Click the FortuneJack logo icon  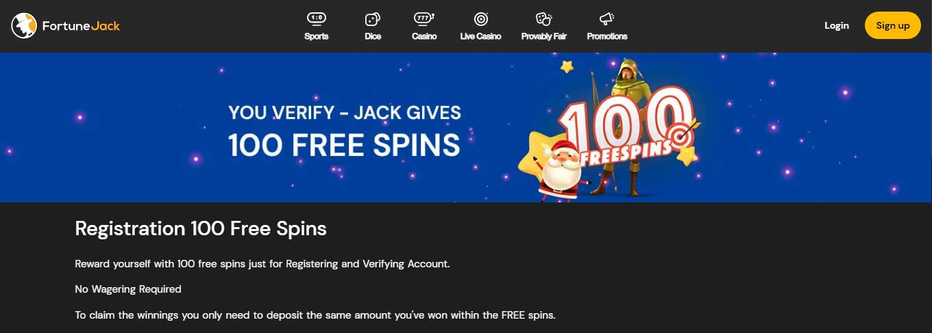coord(24,26)
